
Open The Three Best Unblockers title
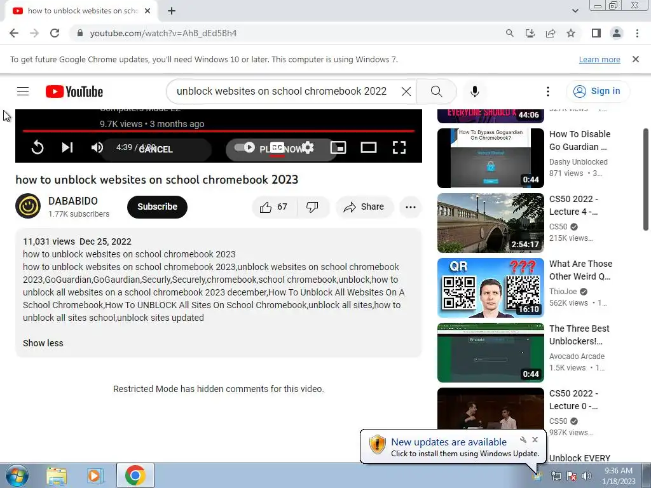point(579,335)
